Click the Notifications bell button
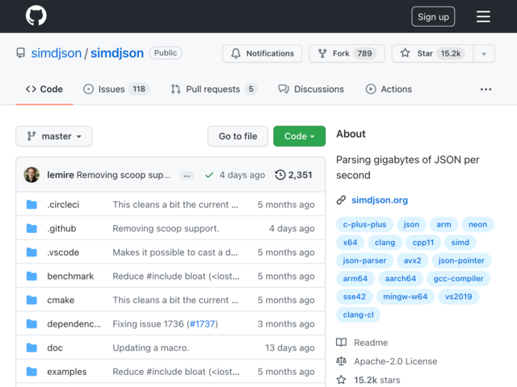This screenshot has width=517, height=387. (x=262, y=53)
